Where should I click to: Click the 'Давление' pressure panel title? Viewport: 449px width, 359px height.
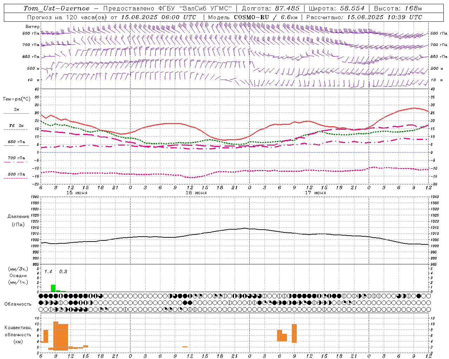(x=18, y=217)
